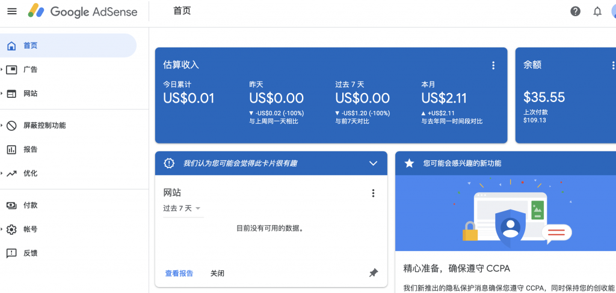Click the 反馈 feedback icon in sidebar

point(11,253)
